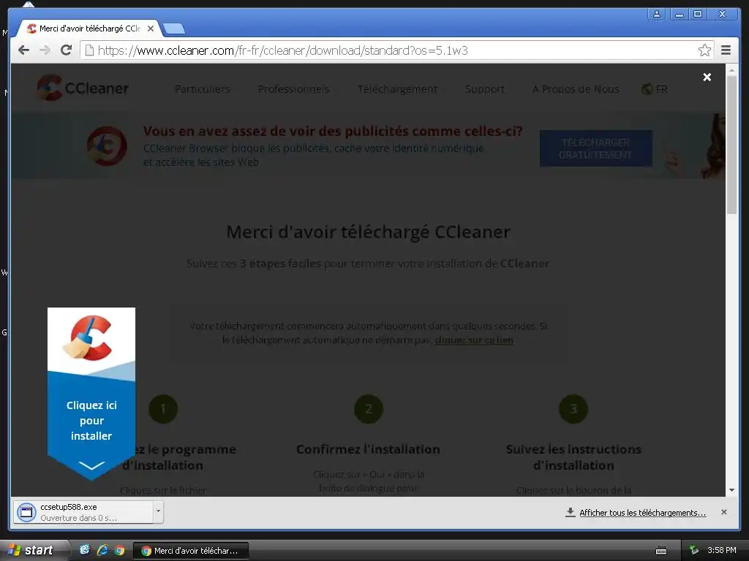Open 'A Propos de Nous' menu
The height and width of the screenshot is (561, 749).
(x=576, y=89)
